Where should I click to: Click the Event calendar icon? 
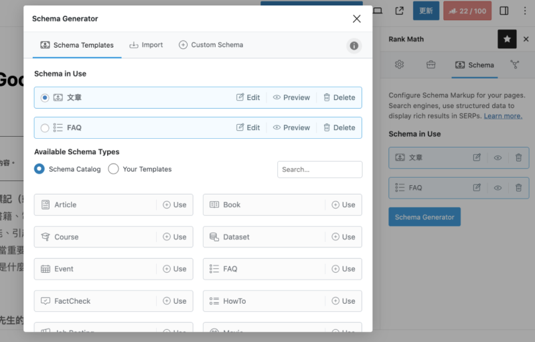coord(46,269)
